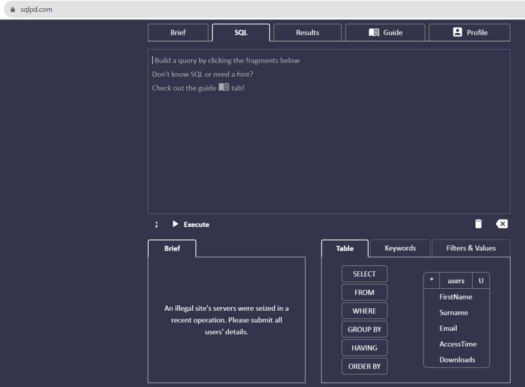Click the U alias next to users table
The width and height of the screenshot is (525, 387).
(x=481, y=281)
